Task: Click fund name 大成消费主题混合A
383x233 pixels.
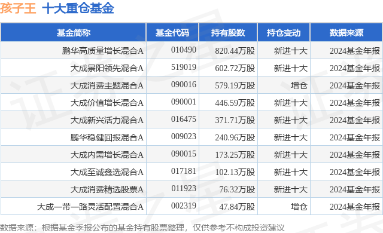Action: coord(107,85)
